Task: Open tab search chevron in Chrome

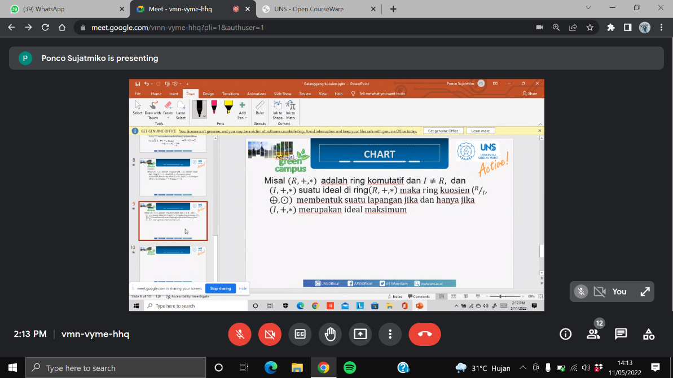Action: 588,8
